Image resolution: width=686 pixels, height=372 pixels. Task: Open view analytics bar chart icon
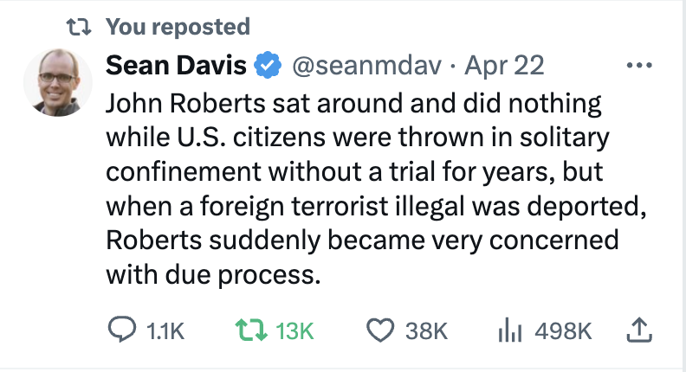tap(509, 330)
